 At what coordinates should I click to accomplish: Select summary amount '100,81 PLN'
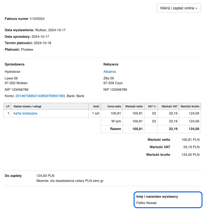[190, 140]
